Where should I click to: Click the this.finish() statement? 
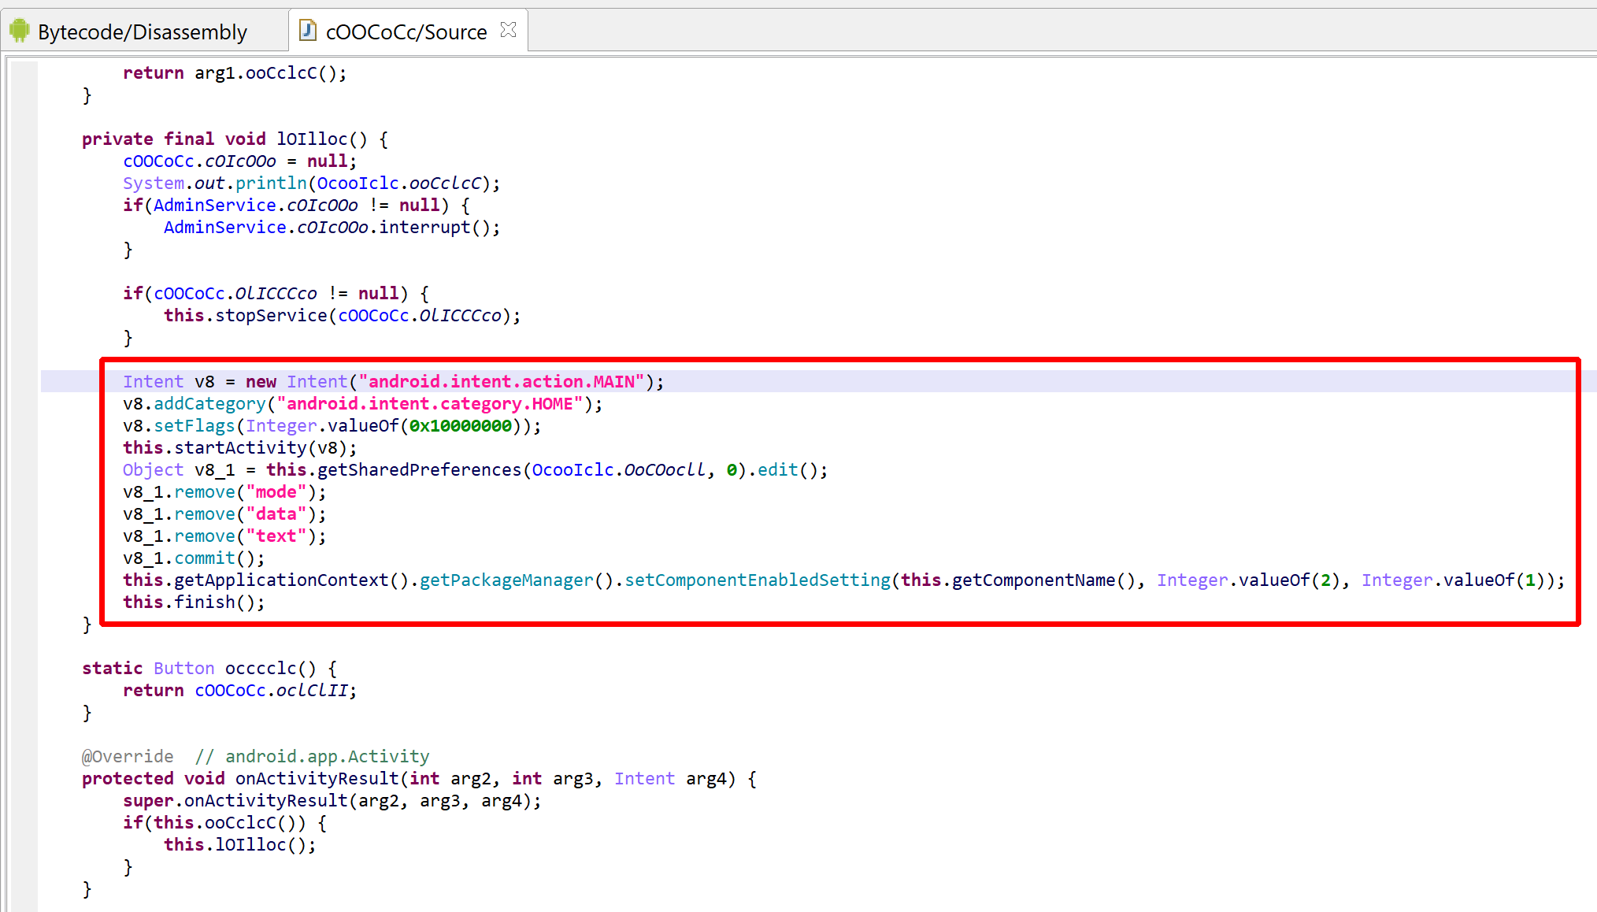click(194, 602)
